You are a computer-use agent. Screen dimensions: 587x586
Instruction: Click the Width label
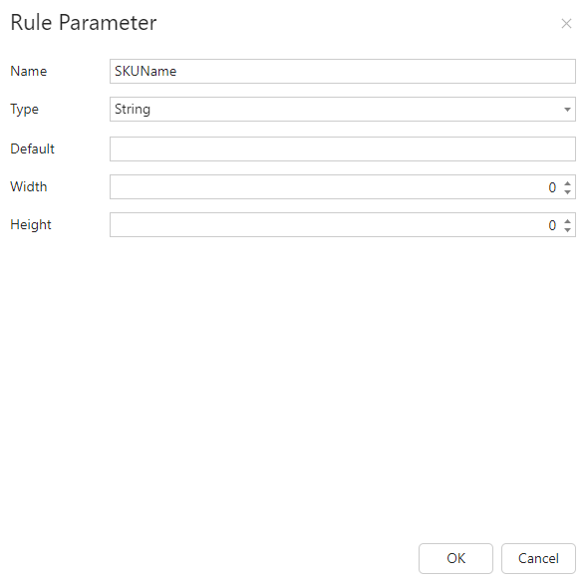pos(29,186)
